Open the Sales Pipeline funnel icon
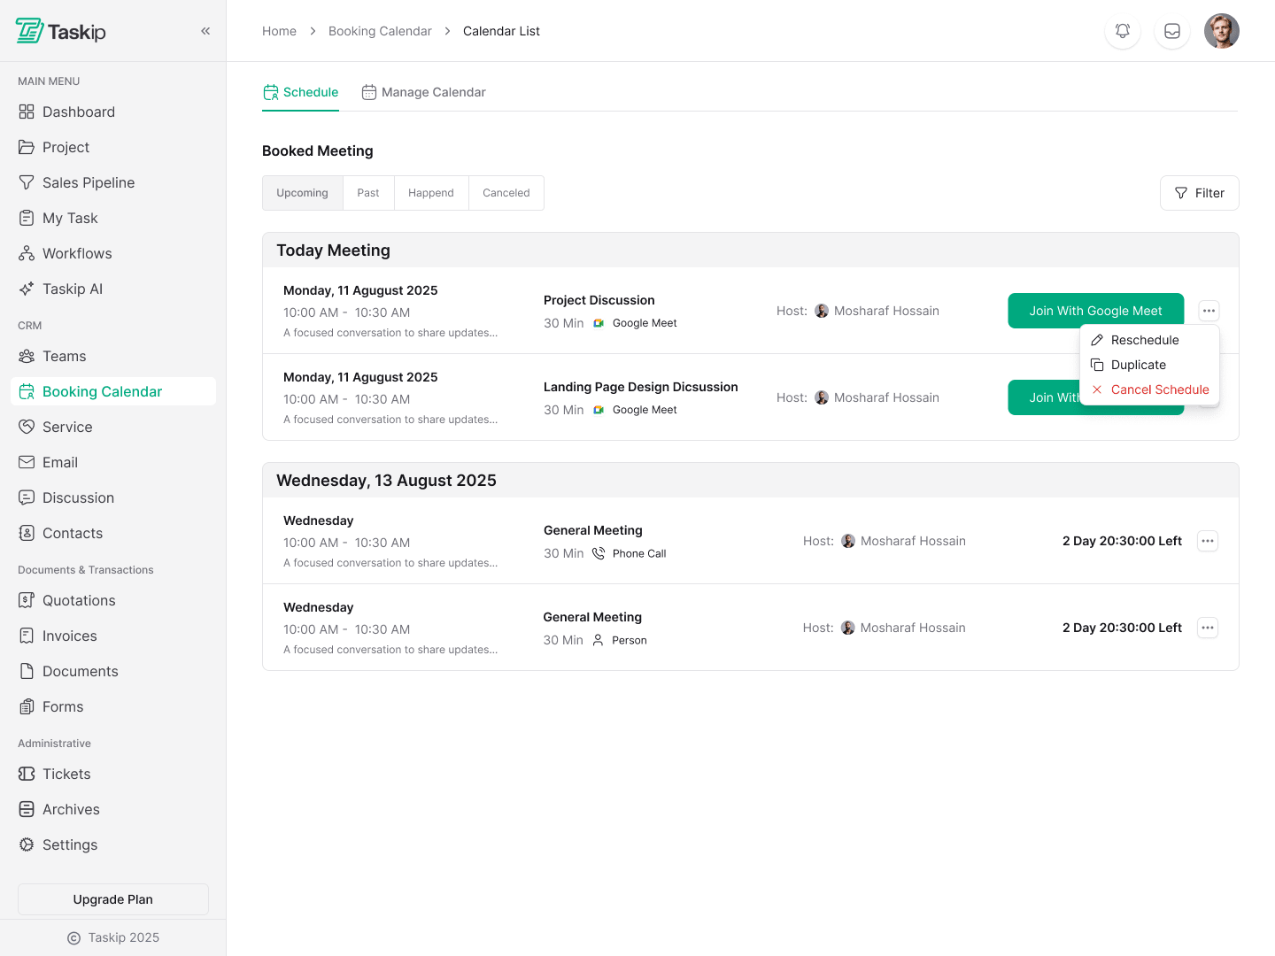Viewport: 1275px width, 956px height. coord(26,182)
